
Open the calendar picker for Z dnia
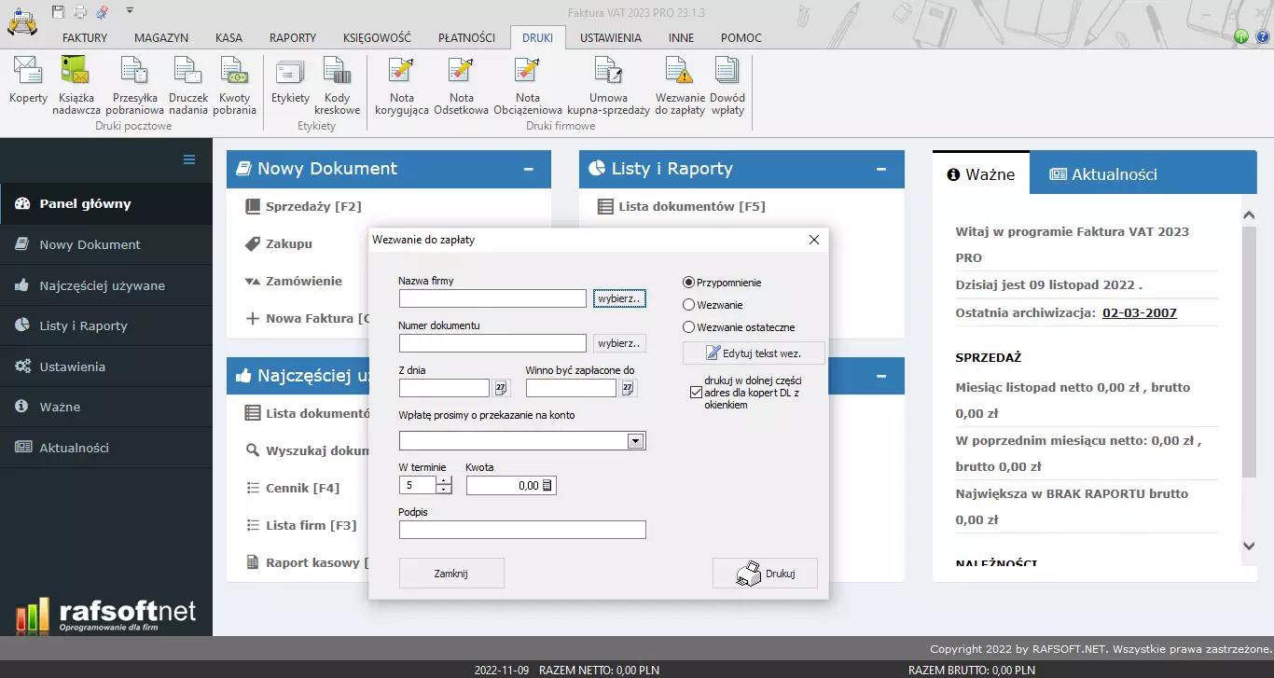click(x=501, y=388)
